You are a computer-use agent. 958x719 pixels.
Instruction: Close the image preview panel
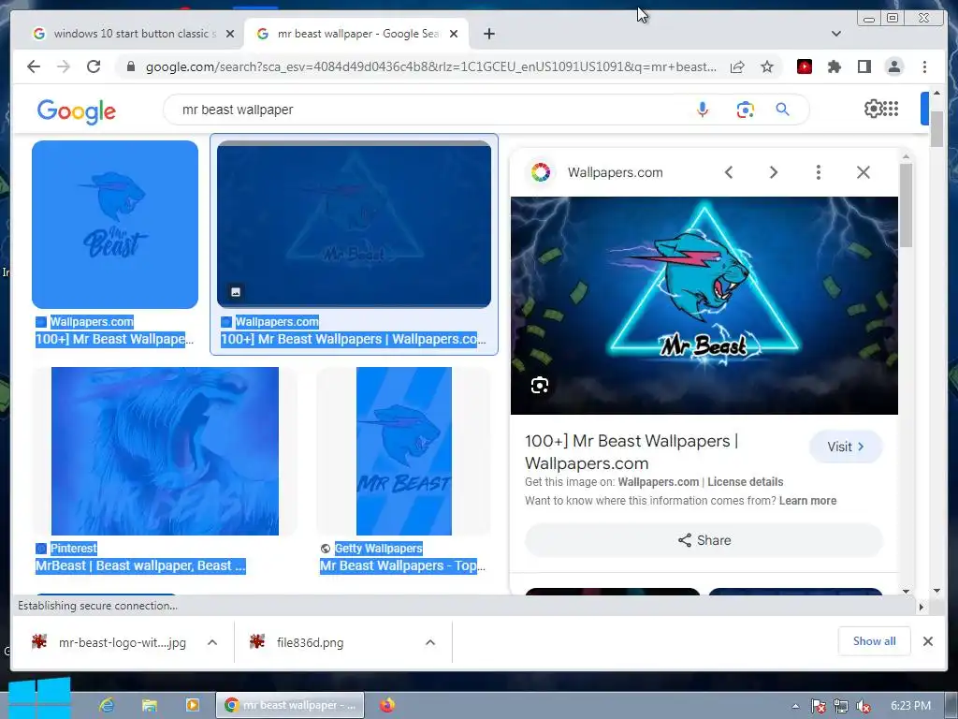(864, 172)
